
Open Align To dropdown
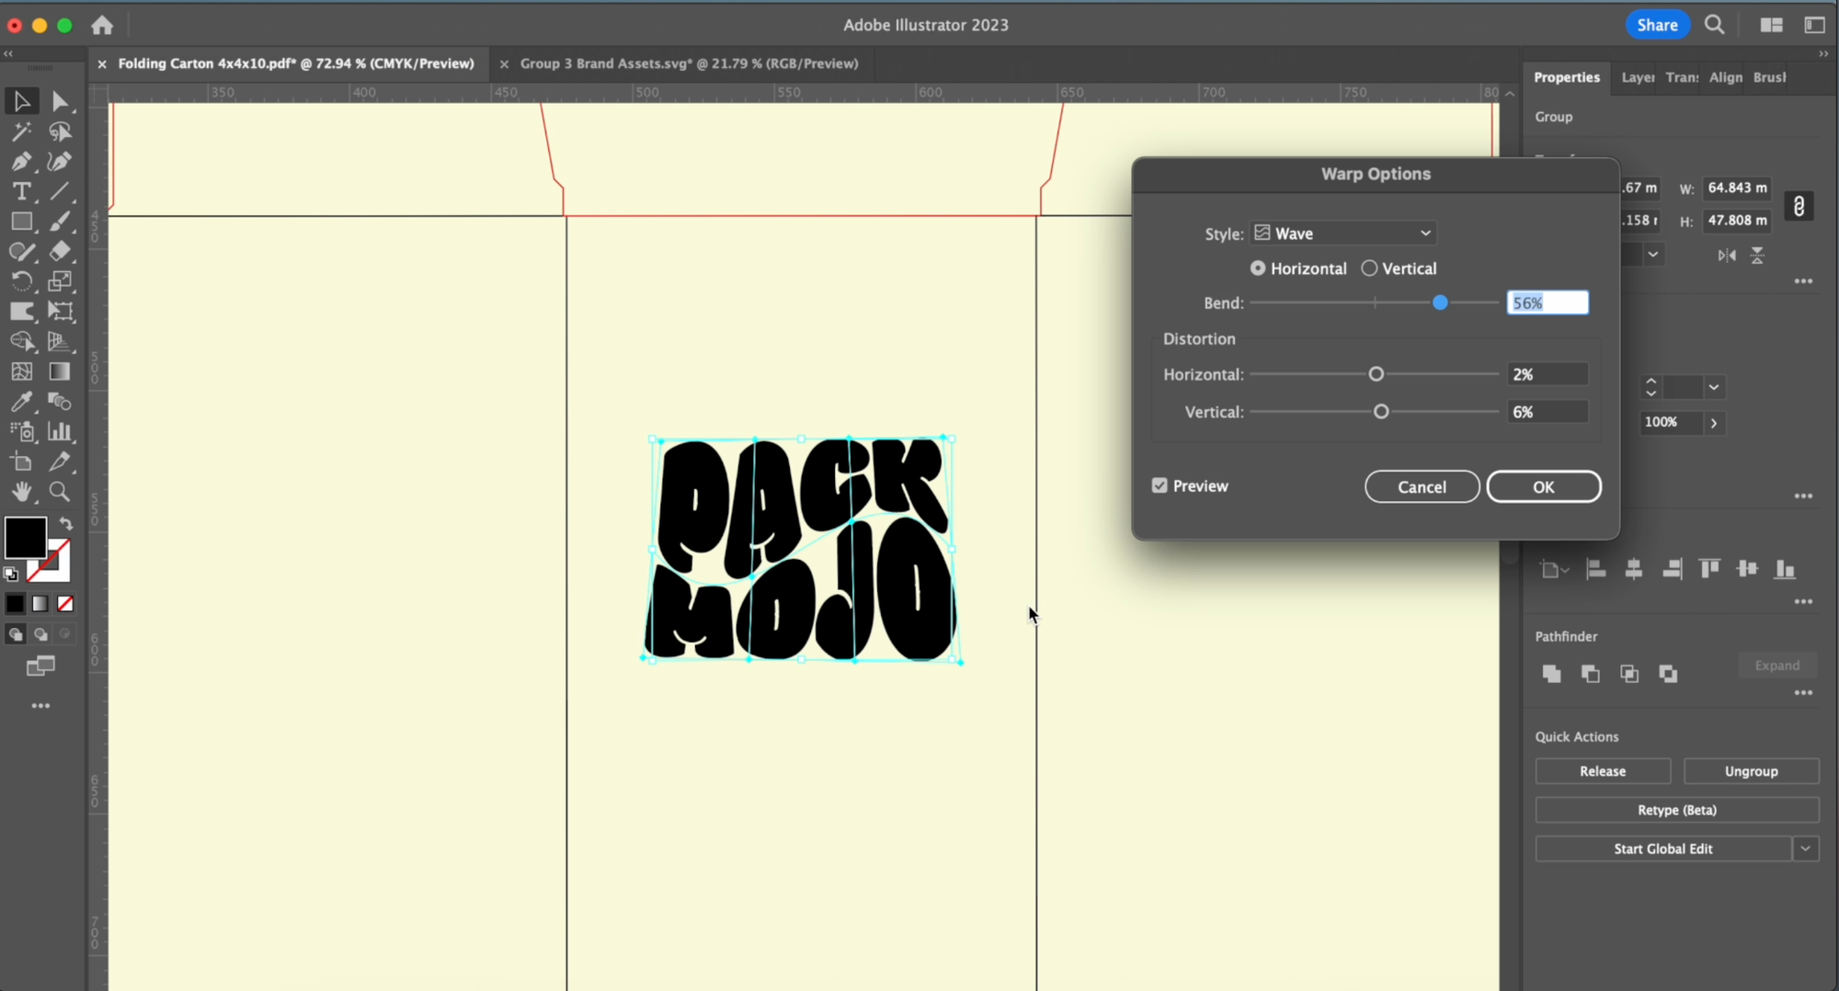click(1554, 570)
